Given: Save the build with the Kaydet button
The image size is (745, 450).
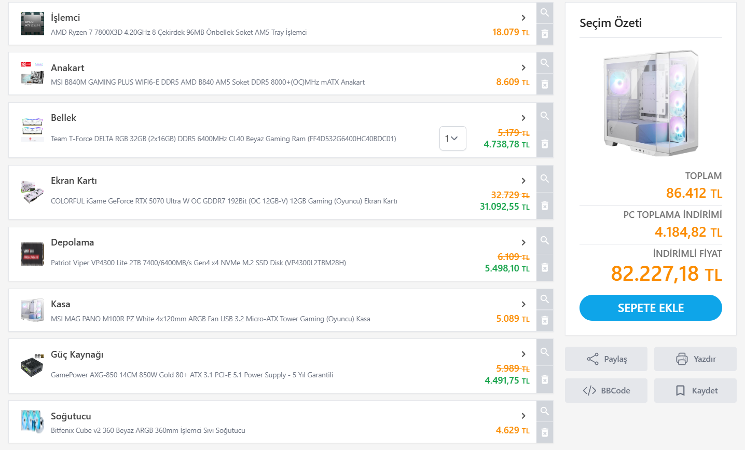Looking at the screenshot, I should [695, 391].
